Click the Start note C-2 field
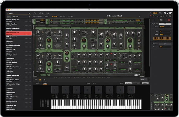The height and width of the screenshot is (117, 179). (x=165, y=47)
